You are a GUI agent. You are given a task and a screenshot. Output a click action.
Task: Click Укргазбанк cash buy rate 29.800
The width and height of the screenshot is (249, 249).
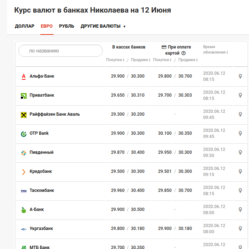(117, 229)
